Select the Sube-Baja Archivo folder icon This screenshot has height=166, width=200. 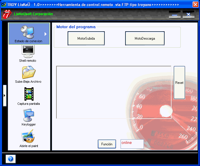(x=28, y=72)
